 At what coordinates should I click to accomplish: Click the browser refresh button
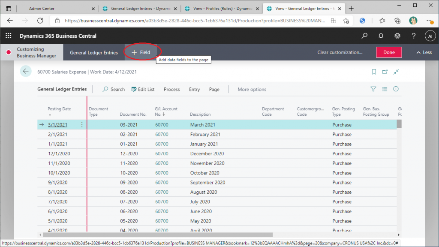40,21
